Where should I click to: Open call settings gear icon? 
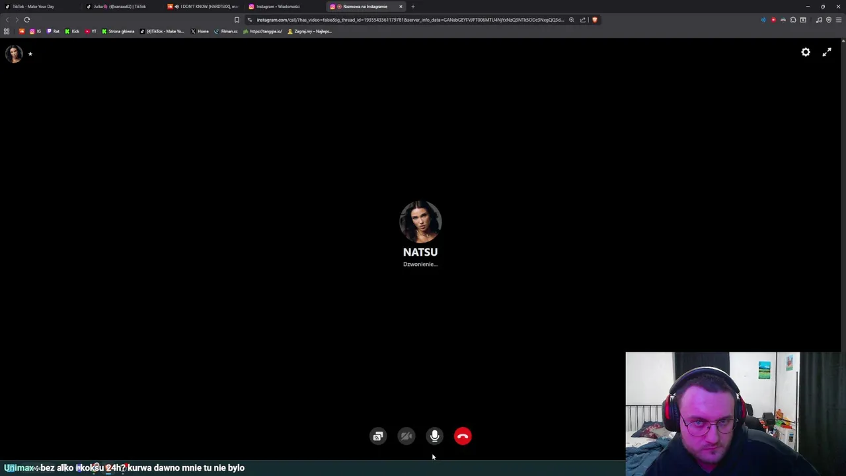click(x=806, y=52)
